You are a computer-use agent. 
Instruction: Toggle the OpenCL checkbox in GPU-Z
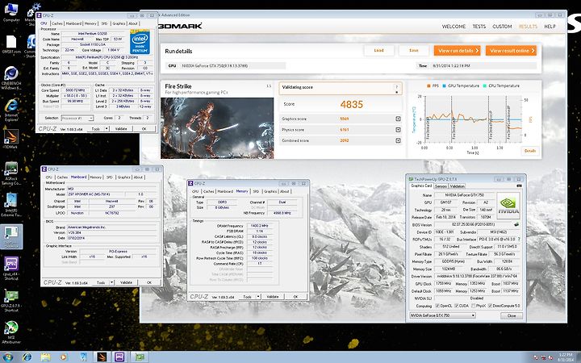437,306
